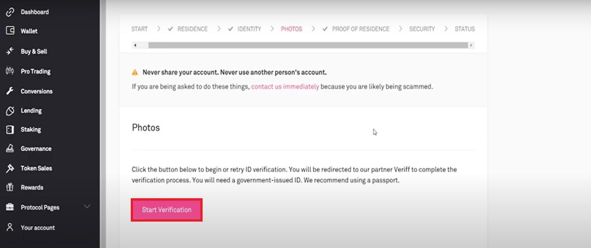Image resolution: width=591 pixels, height=248 pixels.
Task: Click the Buy & Sell arrows icon
Action: (10, 51)
